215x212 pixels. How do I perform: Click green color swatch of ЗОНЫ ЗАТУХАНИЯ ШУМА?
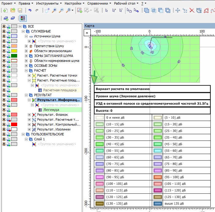pos(14,56)
